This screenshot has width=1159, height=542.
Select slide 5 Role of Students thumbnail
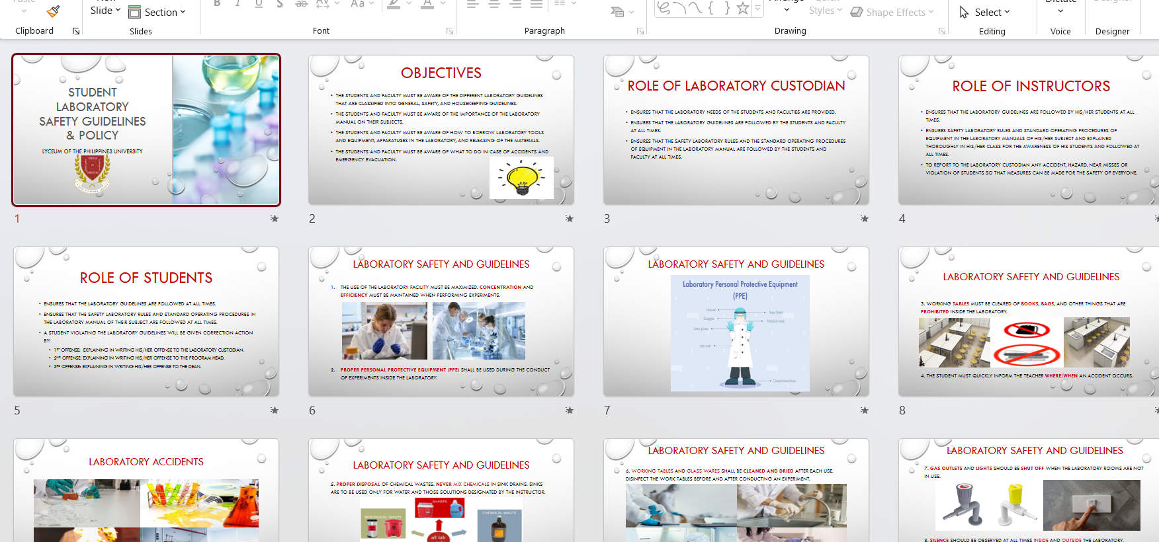[x=146, y=322]
